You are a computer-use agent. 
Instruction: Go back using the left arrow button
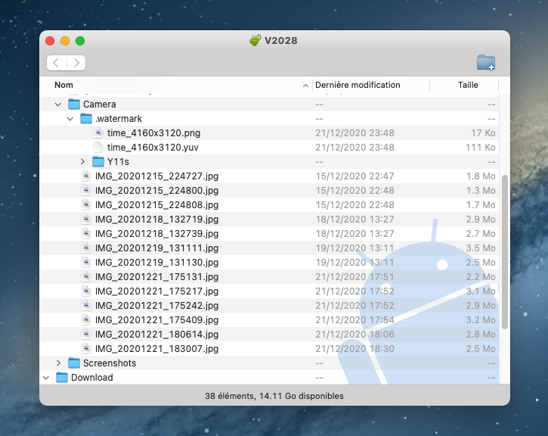[x=57, y=63]
